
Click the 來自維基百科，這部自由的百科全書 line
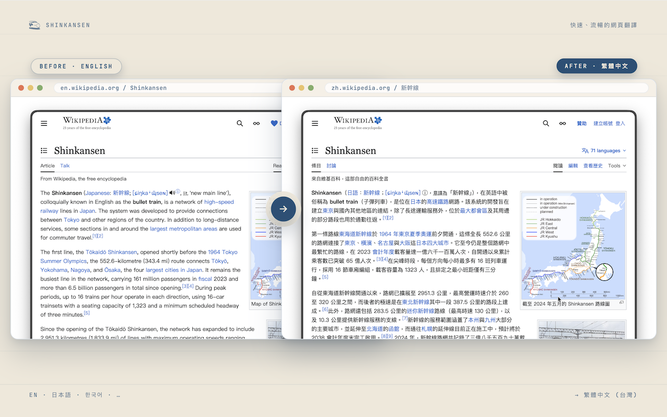(x=350, y=179)
